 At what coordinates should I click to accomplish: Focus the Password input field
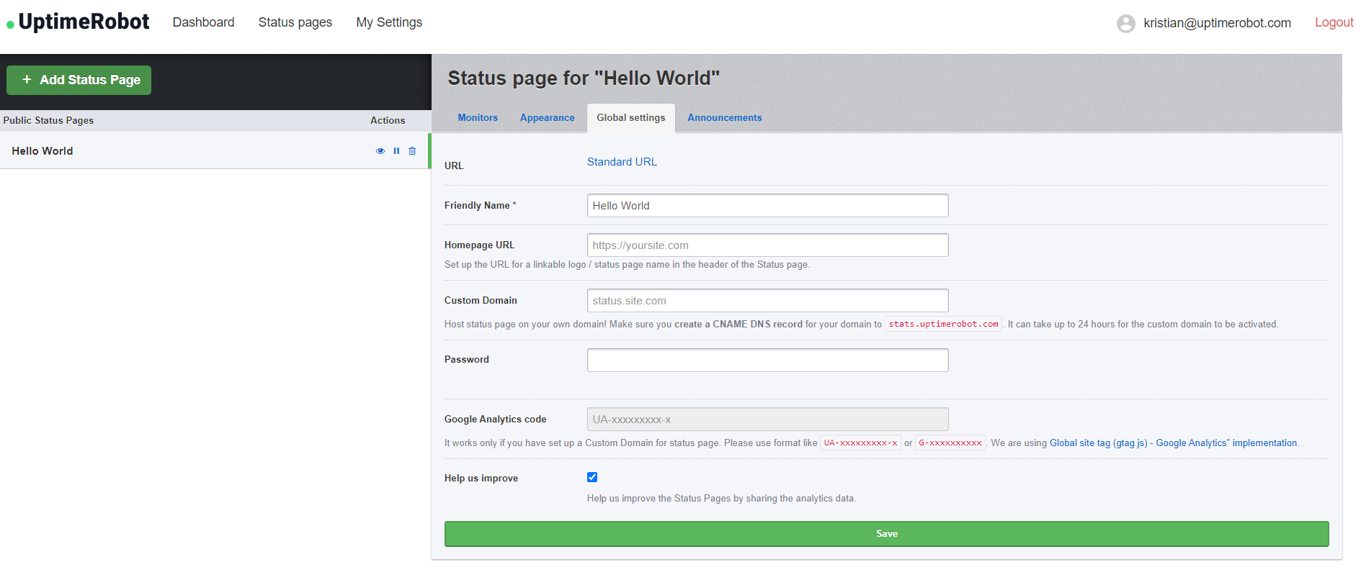click(767, 361)
